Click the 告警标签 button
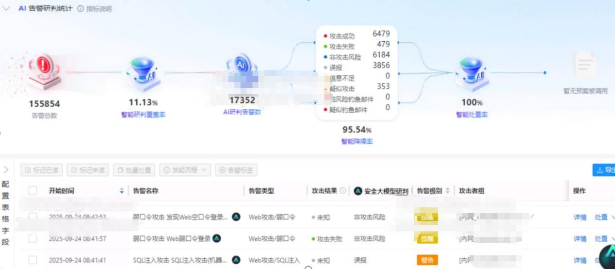 [x=236, y=170]
